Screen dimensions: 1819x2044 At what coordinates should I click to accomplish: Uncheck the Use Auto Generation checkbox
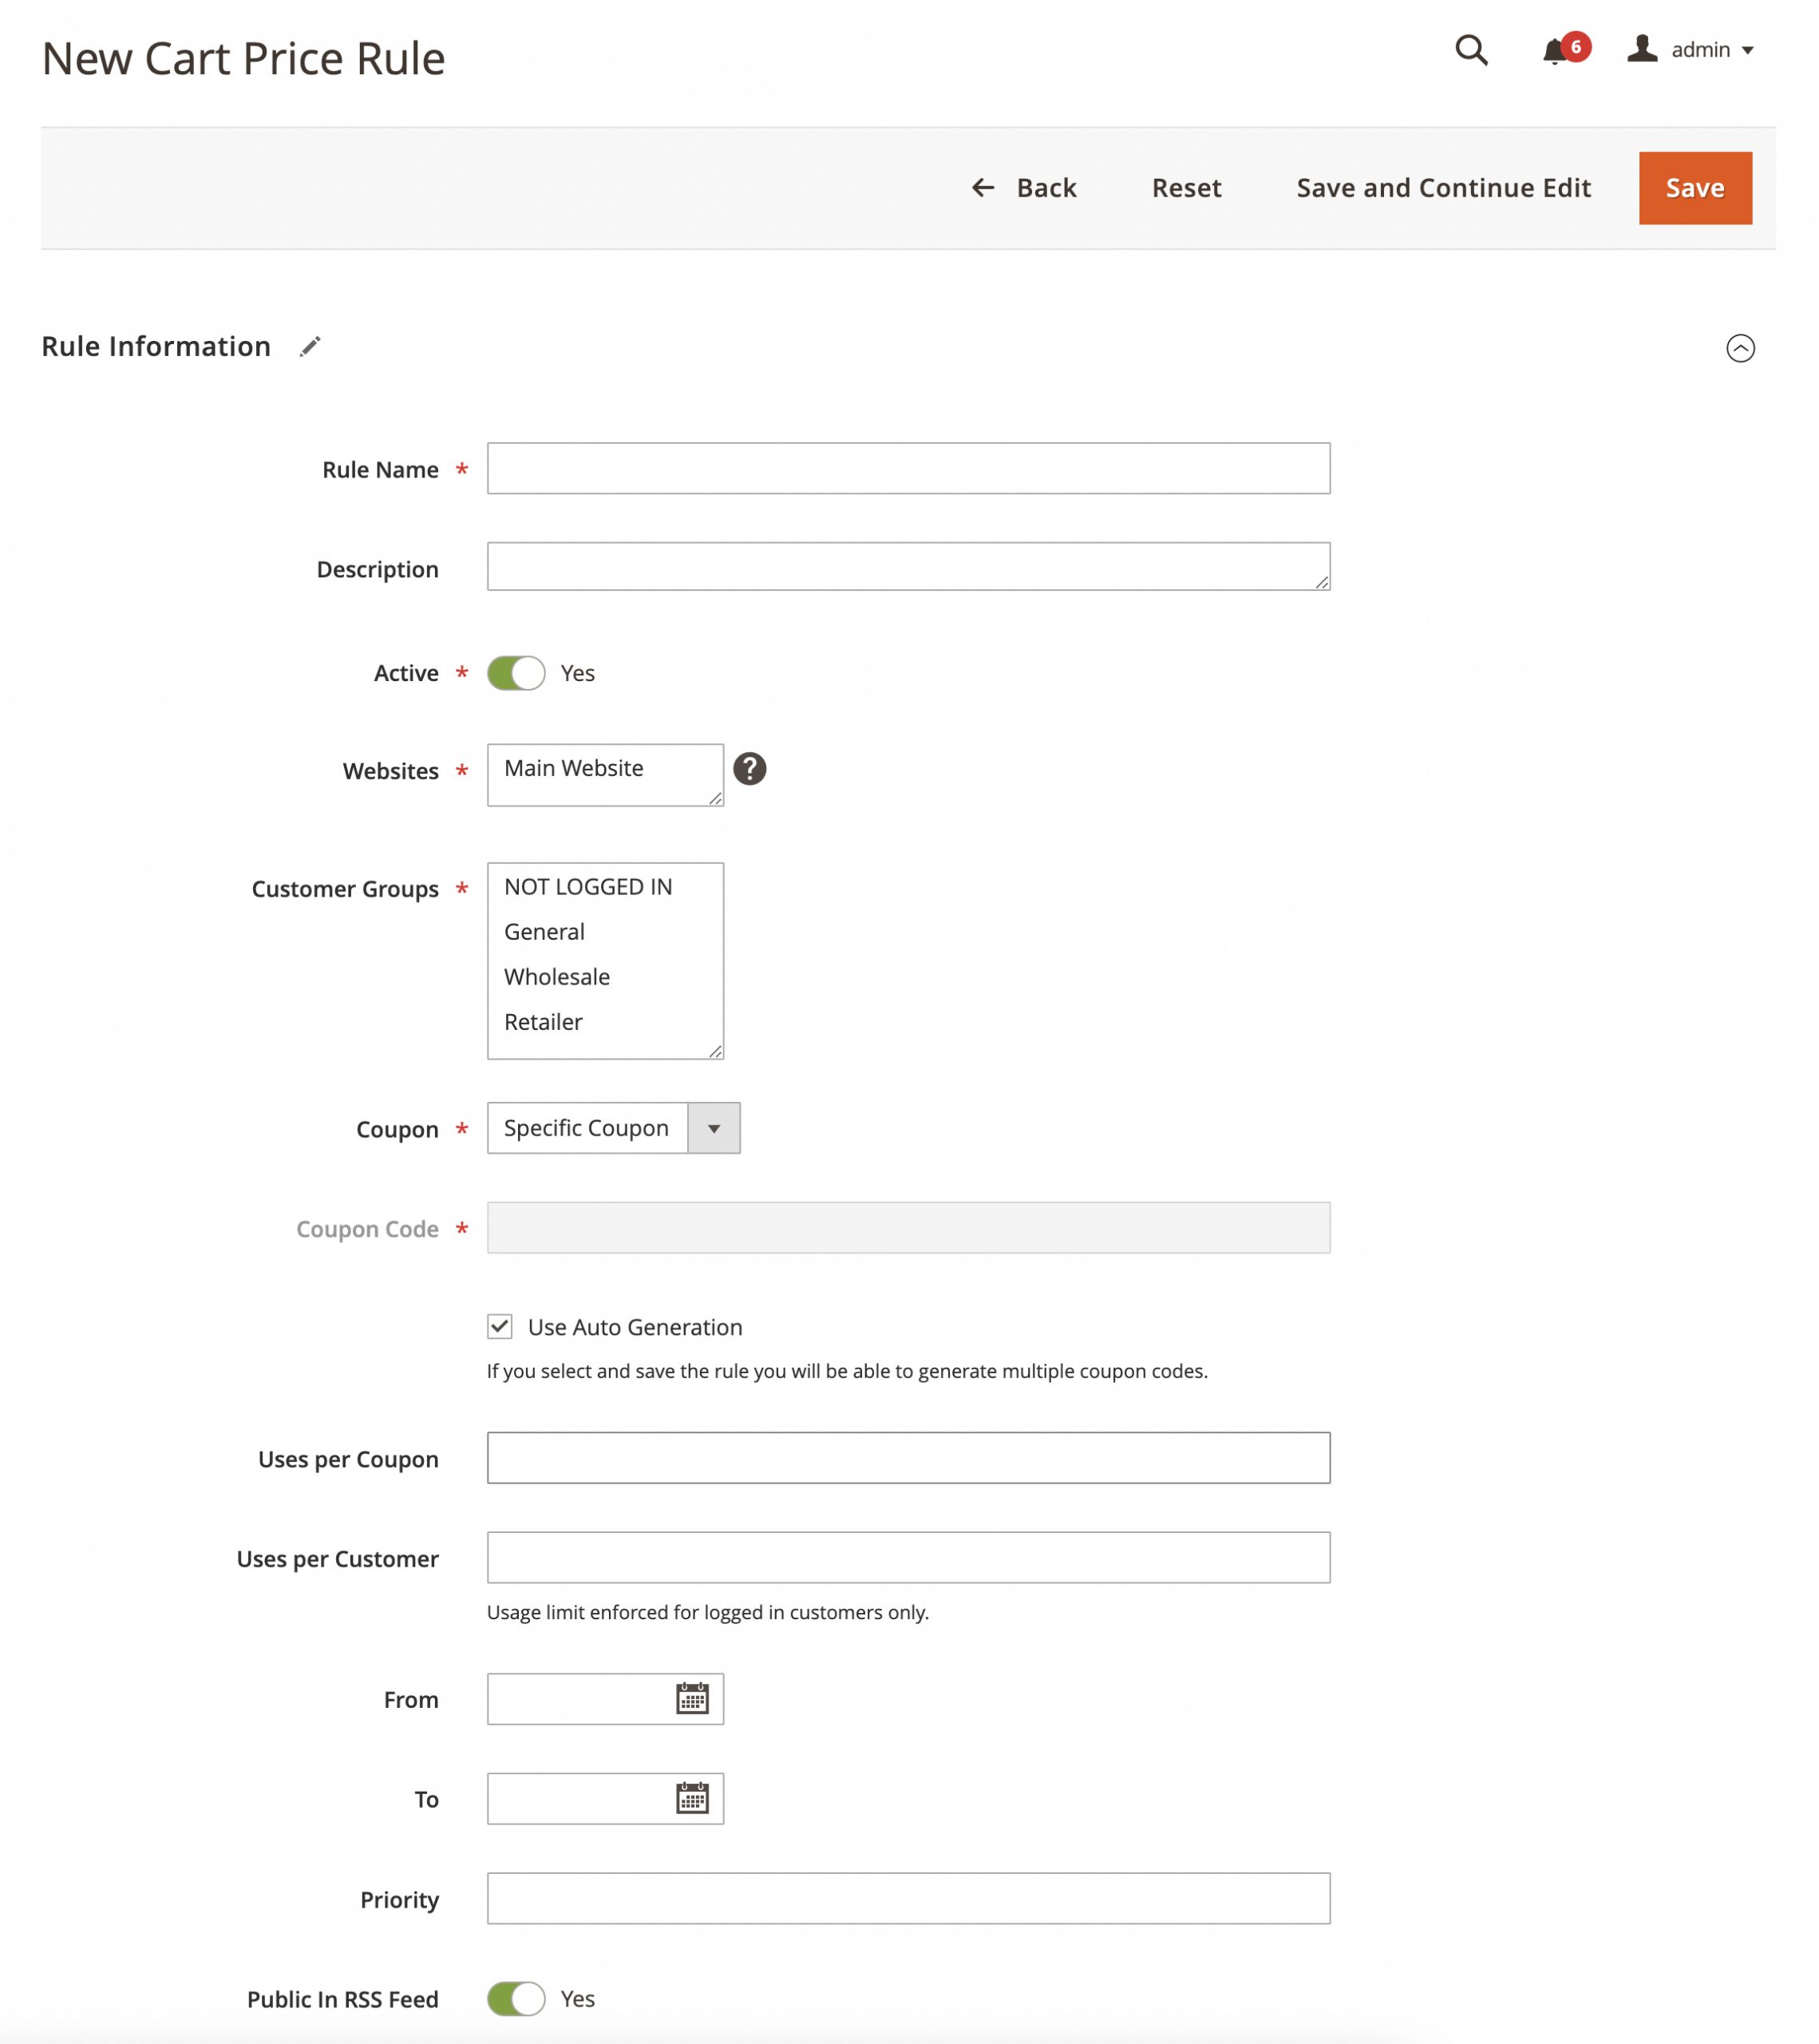tap(500, 1326)
